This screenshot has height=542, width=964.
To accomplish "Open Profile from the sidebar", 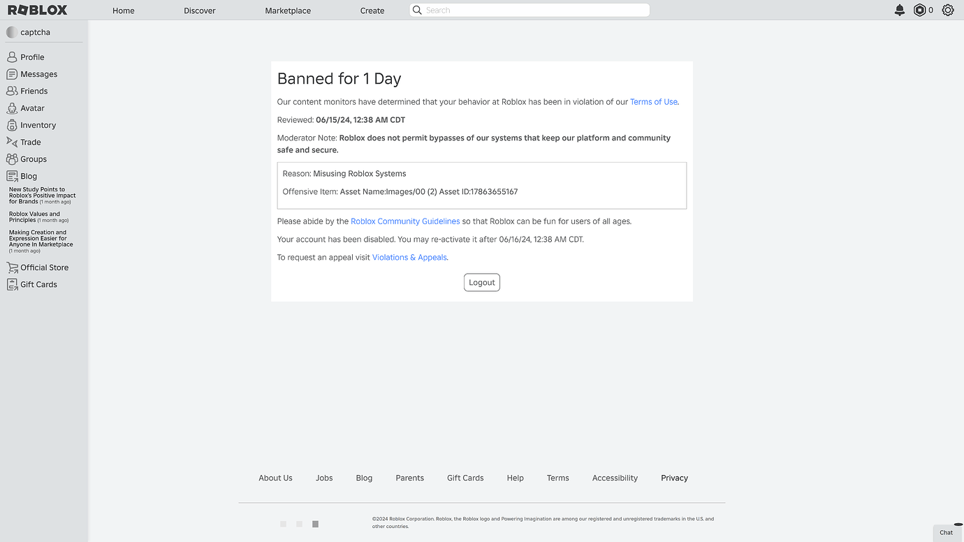I will tap(31, 57).
